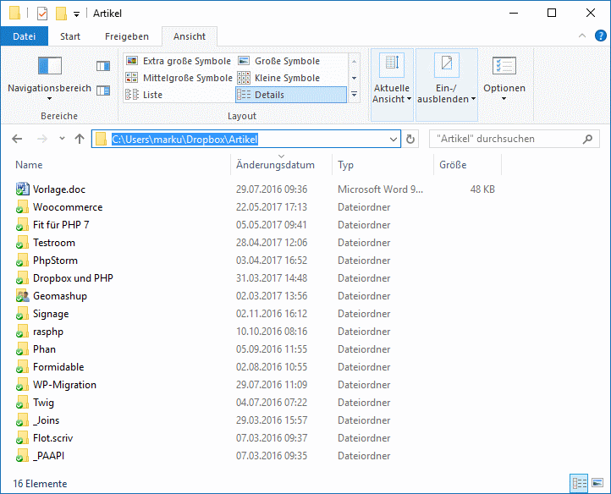611x494 pixels.
Task: Open the Datei tab
Action: [x=25, y=36]
